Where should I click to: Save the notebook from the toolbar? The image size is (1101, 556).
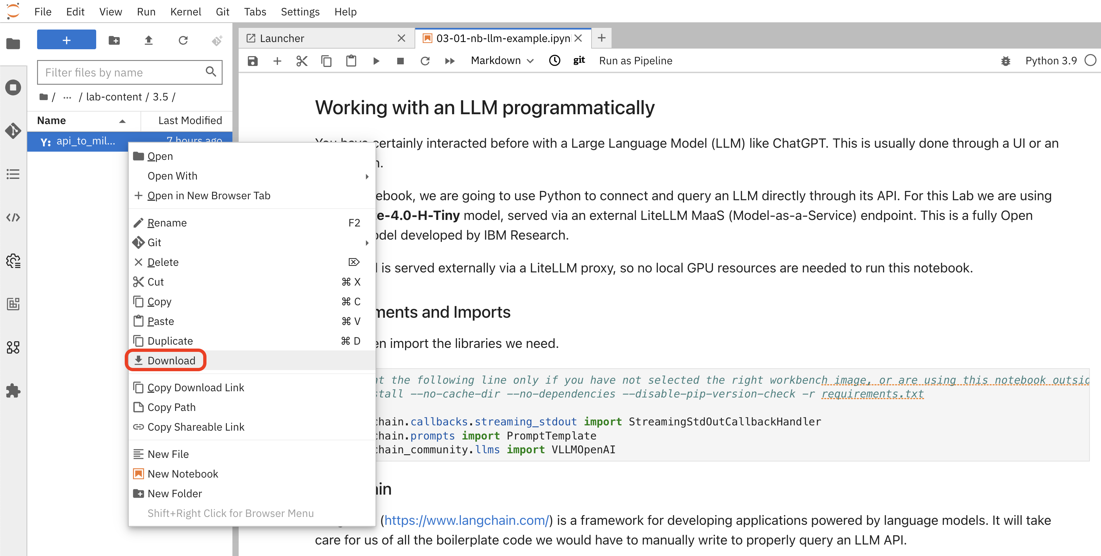[x=252, y=61]
